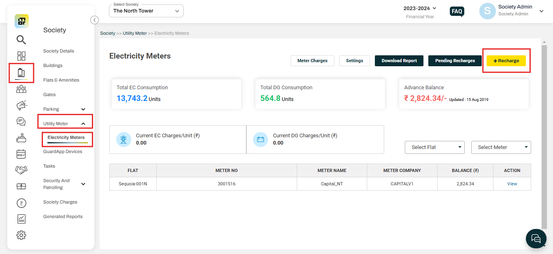Viewport: 553px width, 254px height.
Task: Open the chat bubbles sidebar icon
Action: pyautogui.click(x=21, y=122)
